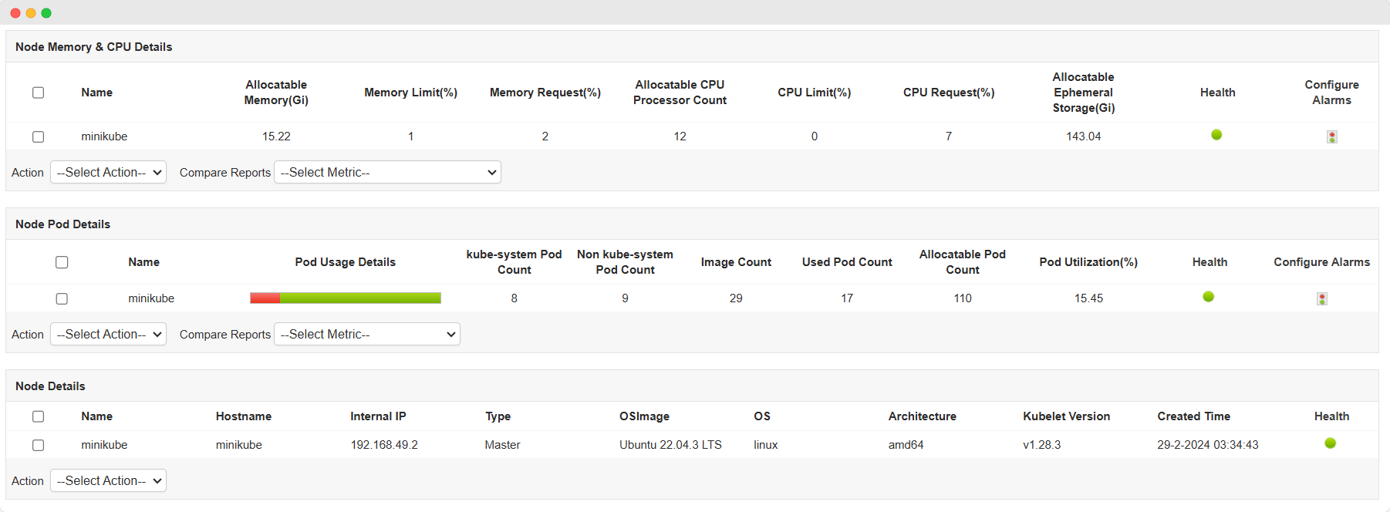Image resolution: width=1390 pixels, height=512 pixels.
Task: Tick minikube checkbox in Node Details table
Action: (38, 445)
